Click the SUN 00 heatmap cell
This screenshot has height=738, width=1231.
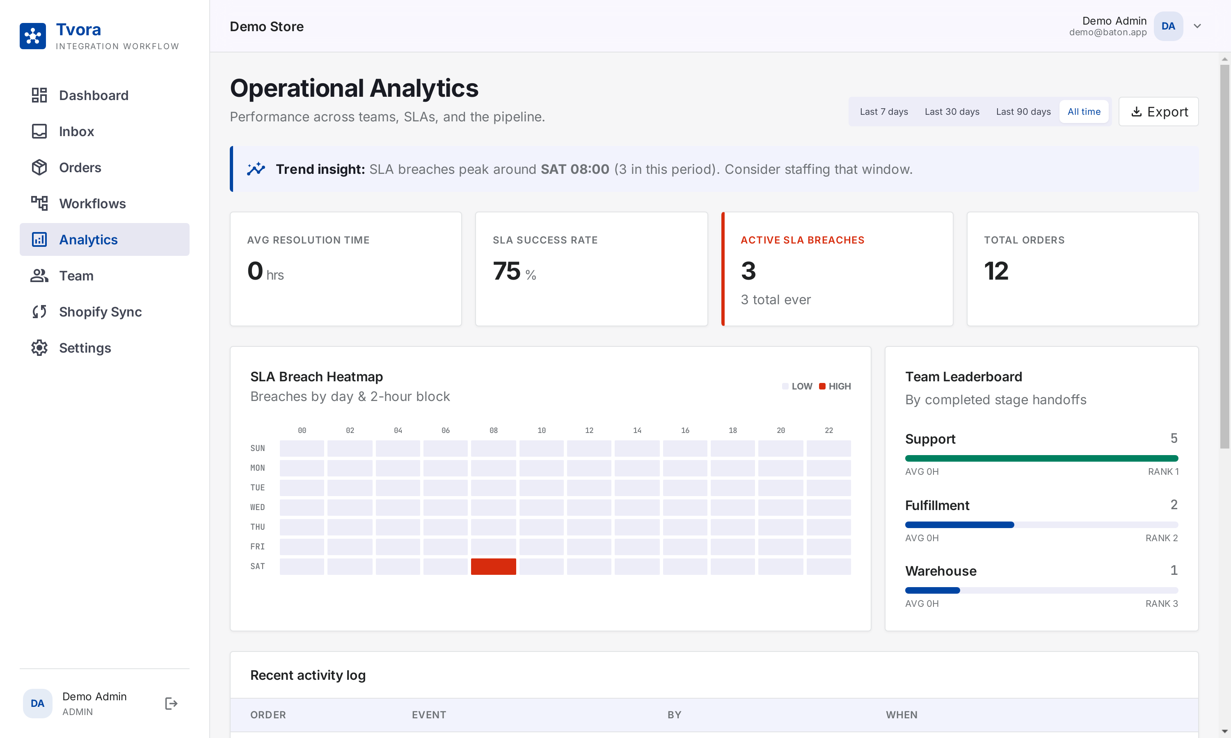pos(302,448)
